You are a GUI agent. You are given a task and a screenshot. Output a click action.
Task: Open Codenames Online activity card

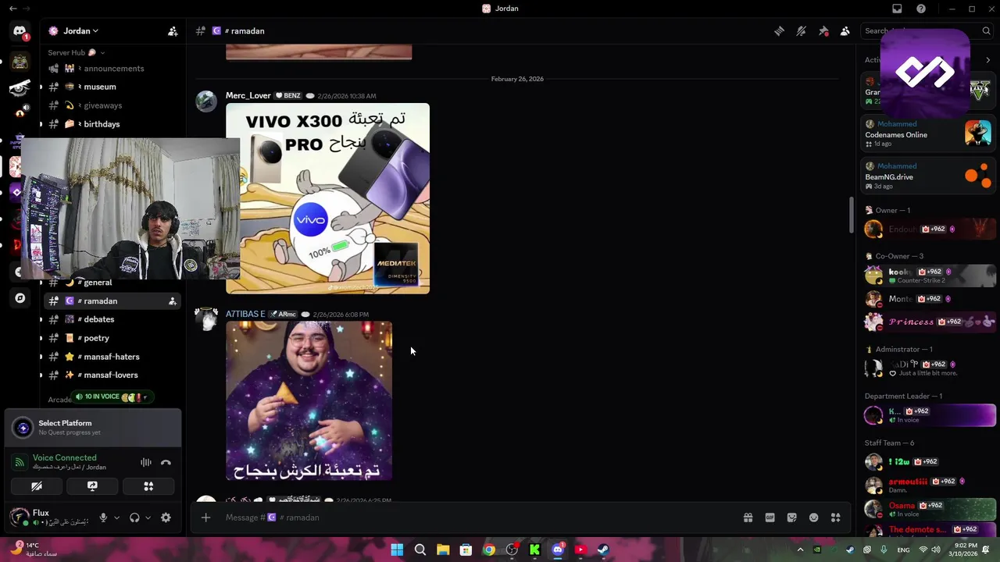coord(928,133)
